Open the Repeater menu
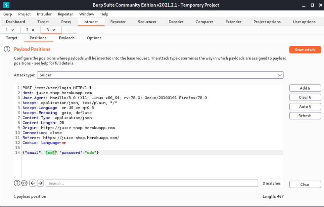The height and width of the screenshot is (207, 324). click(65, 14)
